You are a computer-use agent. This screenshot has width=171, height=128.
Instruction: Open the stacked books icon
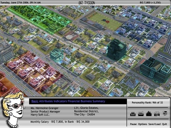point(165,114)
